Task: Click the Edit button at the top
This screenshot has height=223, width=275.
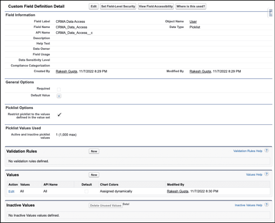Action: pyautogui.click(x=93, y=6)
